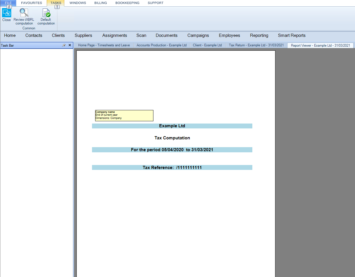Open Suppliers in navigation bar
Viewport: 355px width, 277px height.
click(83, 35)
